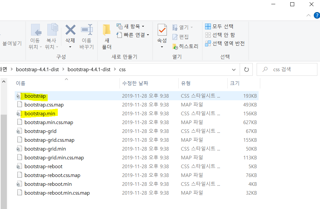320x209 pixels.
Task: Click the Move to (이동 위치) icon
Action: click(x=36, y=30)
